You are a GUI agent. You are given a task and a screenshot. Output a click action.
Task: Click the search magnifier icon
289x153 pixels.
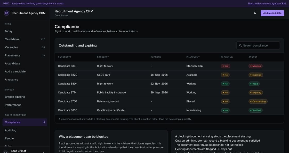[x=240, y=46]
